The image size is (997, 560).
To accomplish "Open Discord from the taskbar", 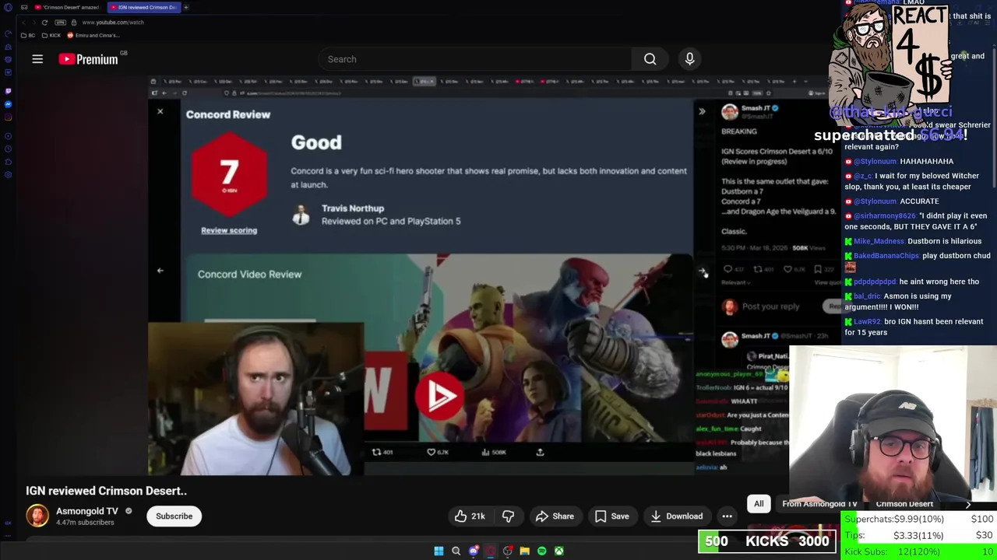I will pyautogui.click(x=474, y=551).
